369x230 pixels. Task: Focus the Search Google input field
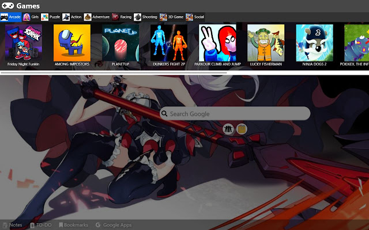point(235,114)
